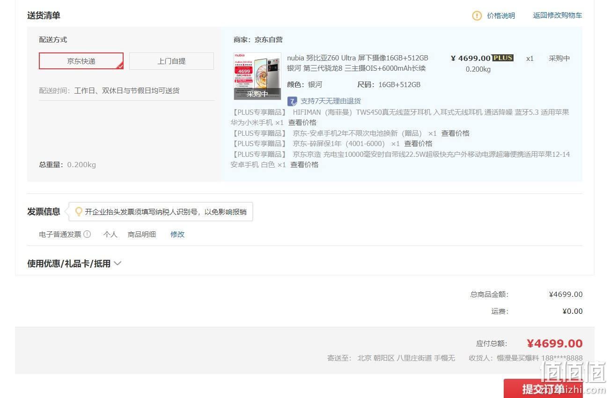Screen dimensions: 610x398
Task: Select 京东快递 delivery method
Action: tap(81, 61)
